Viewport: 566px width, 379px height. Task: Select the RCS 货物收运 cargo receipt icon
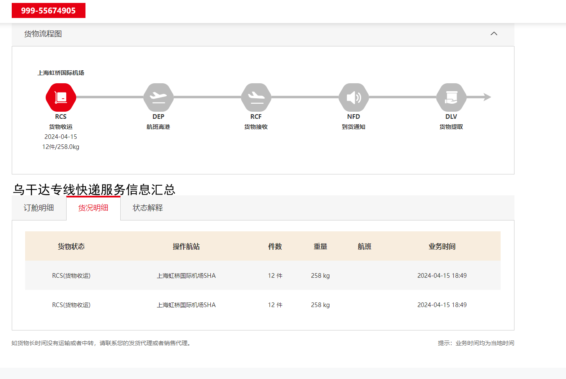[61, 97]
